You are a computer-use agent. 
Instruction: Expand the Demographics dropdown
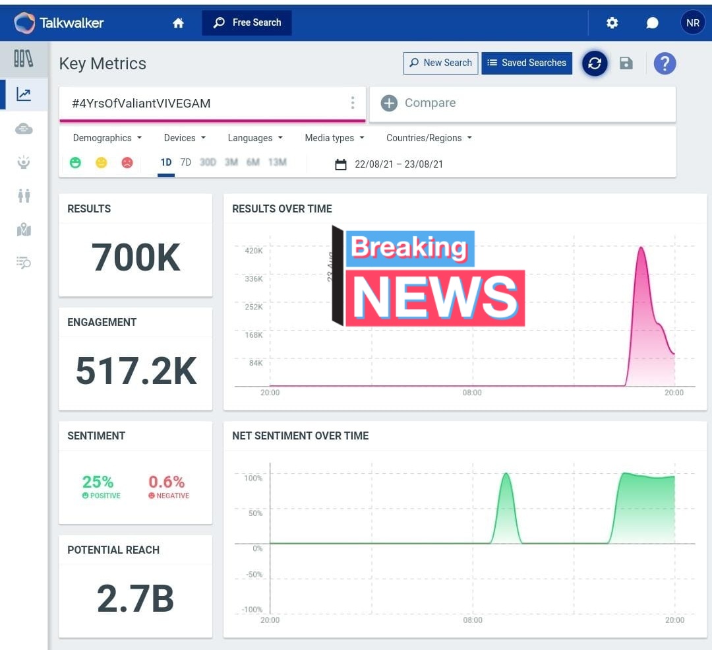pyautogui.click(x=107, y=138)
